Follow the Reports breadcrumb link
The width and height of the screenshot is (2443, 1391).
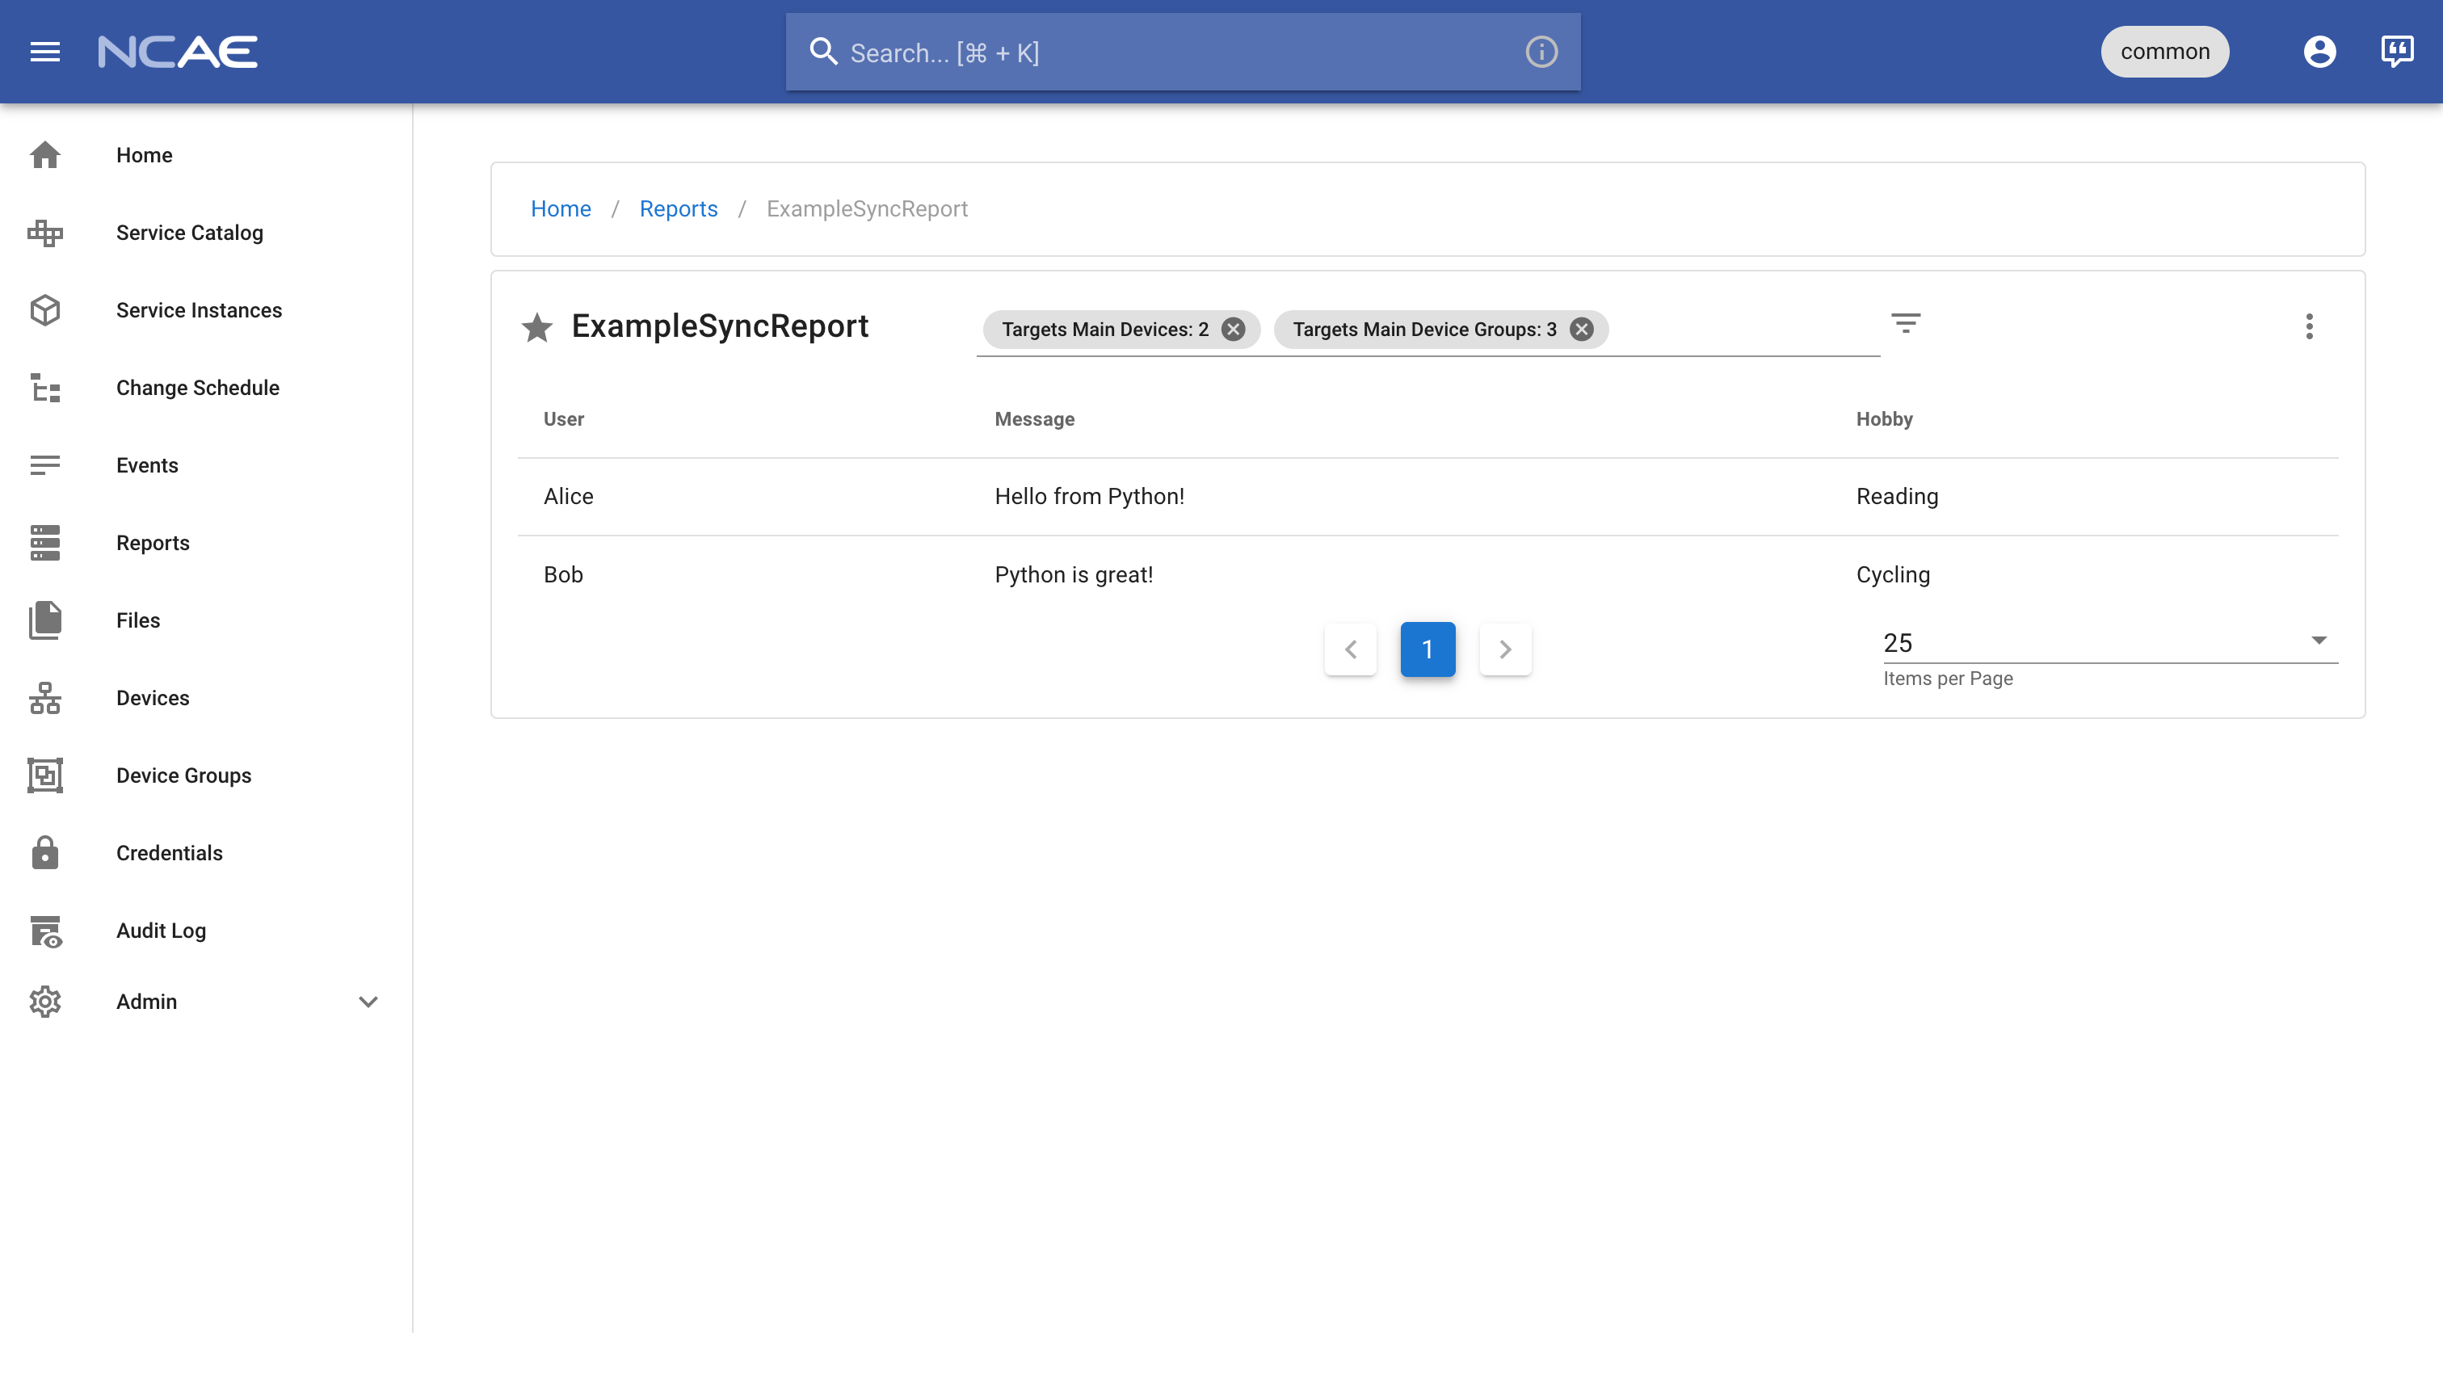click(x=679, y=209)
